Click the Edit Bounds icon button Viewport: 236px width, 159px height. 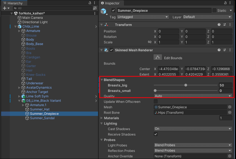coord(158,57)
